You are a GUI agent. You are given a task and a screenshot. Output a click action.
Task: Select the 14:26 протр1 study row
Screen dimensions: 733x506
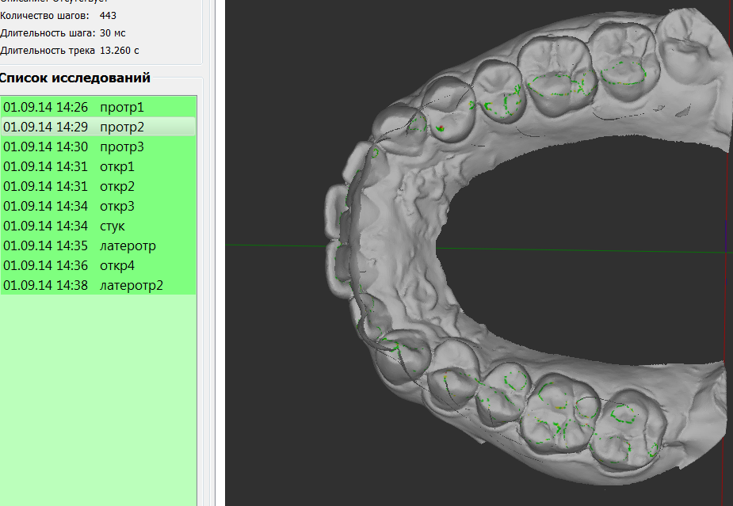click(x=98, y=107)
